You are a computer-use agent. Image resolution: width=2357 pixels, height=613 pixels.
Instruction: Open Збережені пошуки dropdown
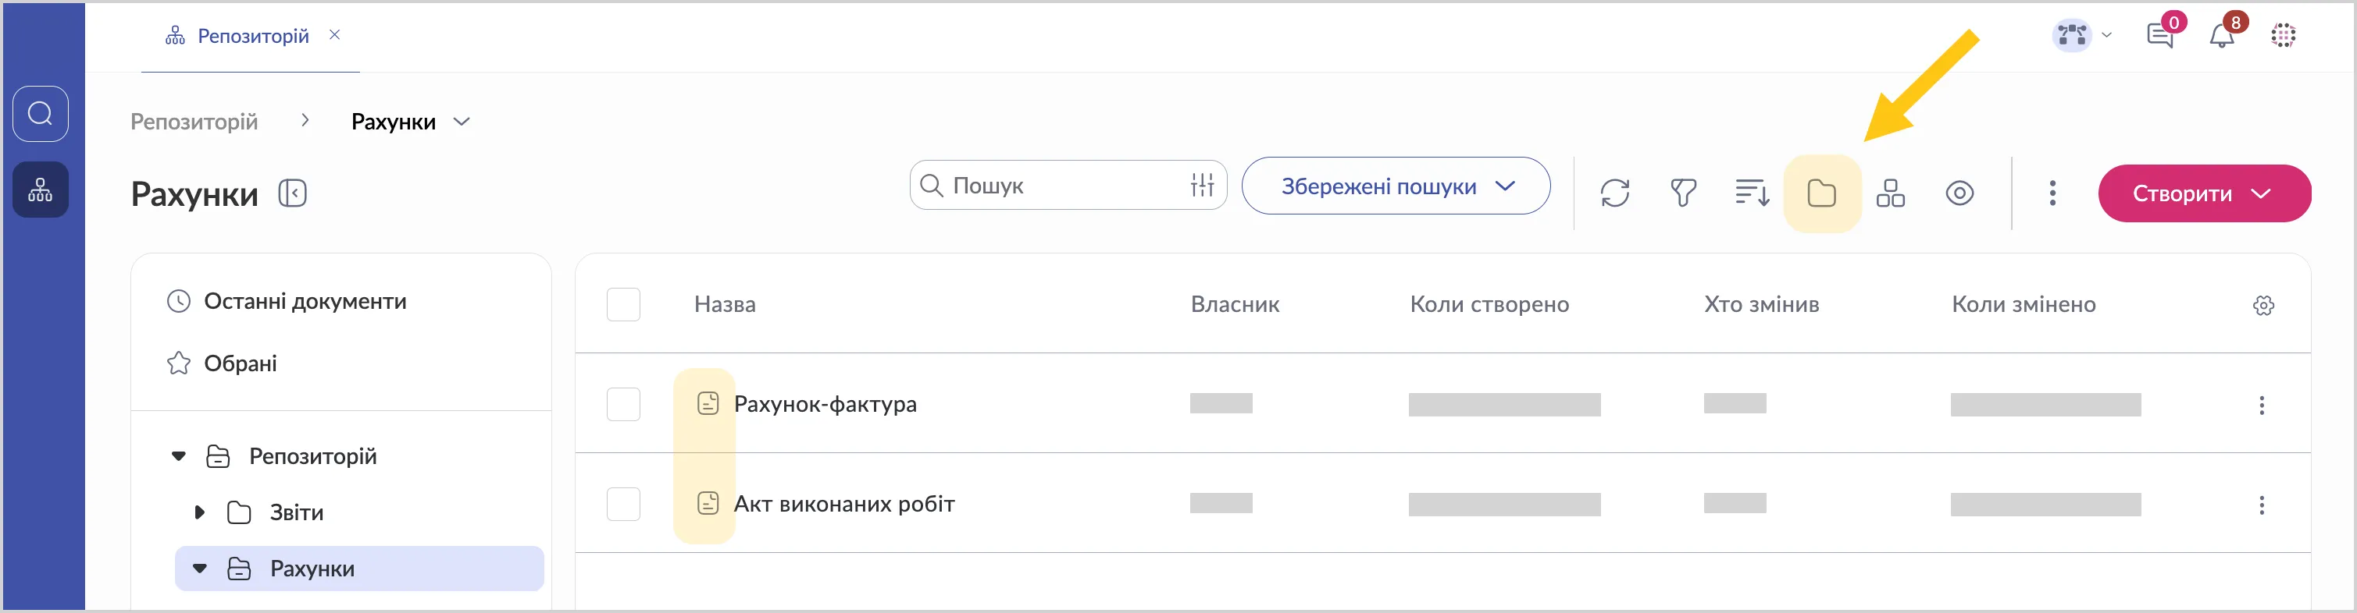point(1396,186)
